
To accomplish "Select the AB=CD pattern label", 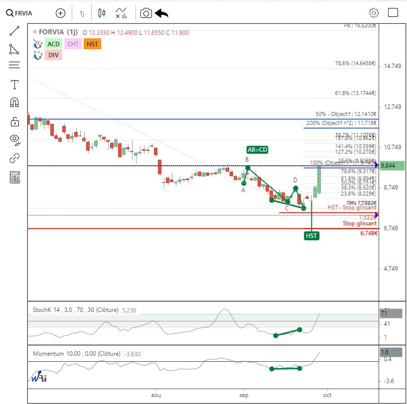I will (x=257, y=150).
